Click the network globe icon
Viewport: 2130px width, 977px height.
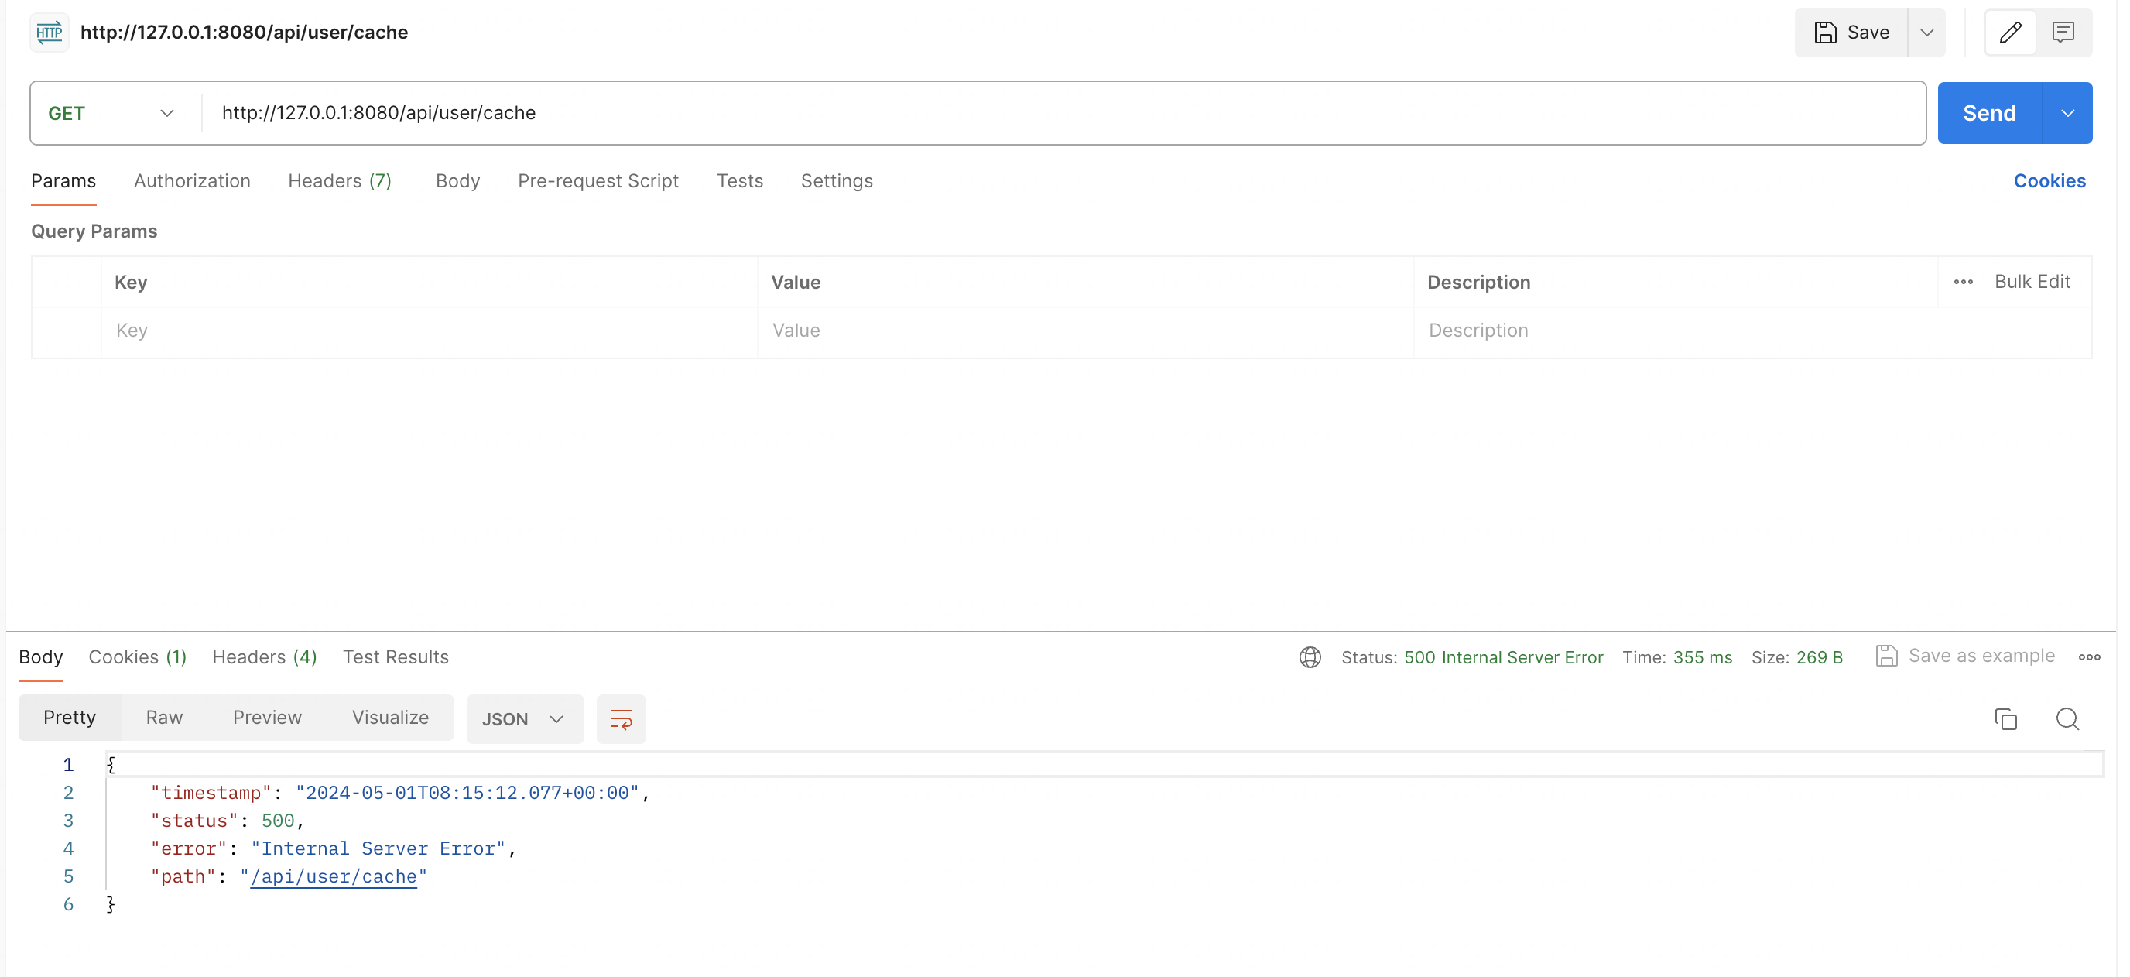(1310, 656)
